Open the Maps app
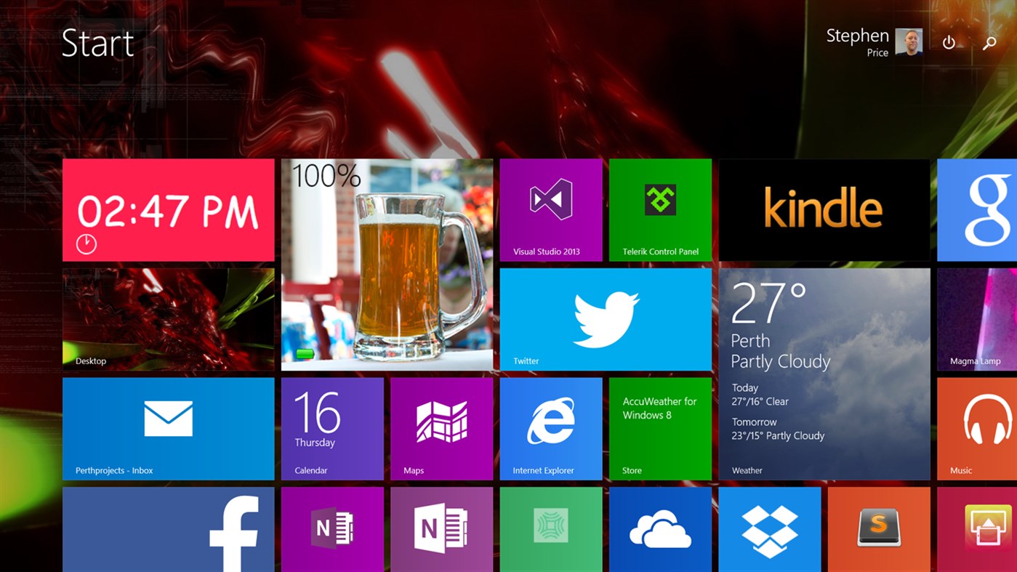Viewport: 1017px width, 572px height. click(441, 427)
